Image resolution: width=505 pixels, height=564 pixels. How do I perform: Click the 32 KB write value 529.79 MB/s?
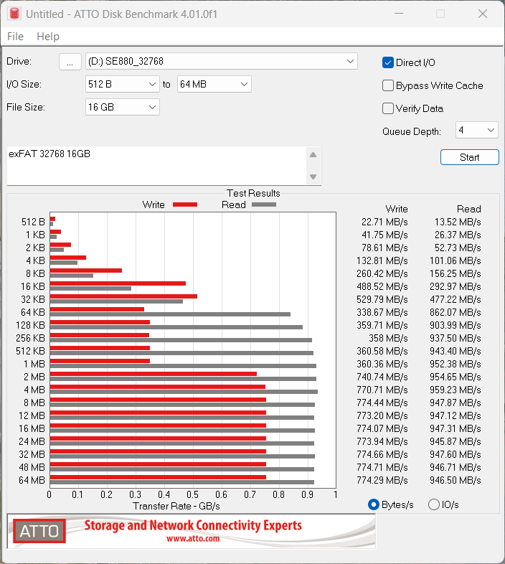[x=382, y=300]
